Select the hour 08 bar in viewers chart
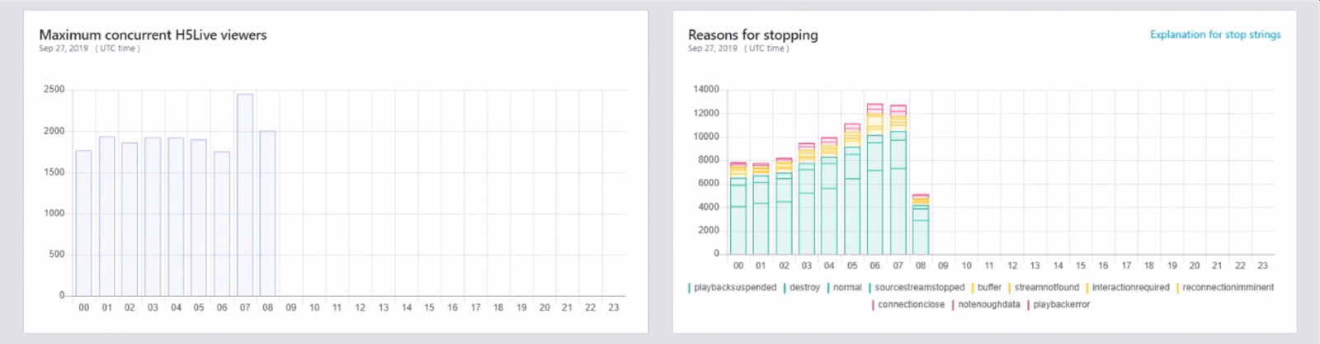Image resolution: width=1320 pixels, height=344 pixels. tap(267, 214)
